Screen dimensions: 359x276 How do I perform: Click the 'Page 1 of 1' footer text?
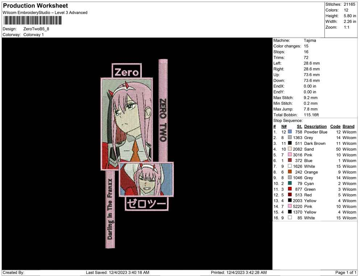[346, 272]
